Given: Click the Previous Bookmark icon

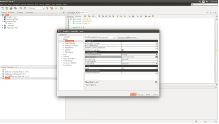Looking at the screenshot, I should coord(118,16).
